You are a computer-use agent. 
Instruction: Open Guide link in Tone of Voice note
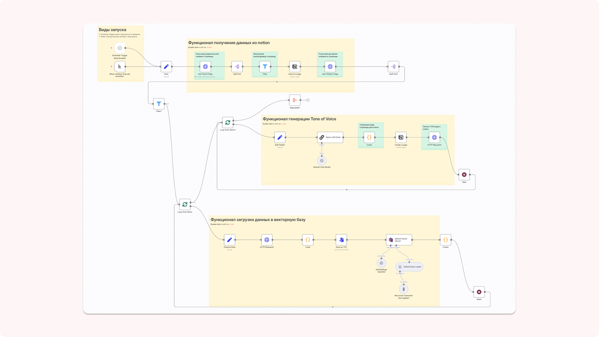[284, 124]
